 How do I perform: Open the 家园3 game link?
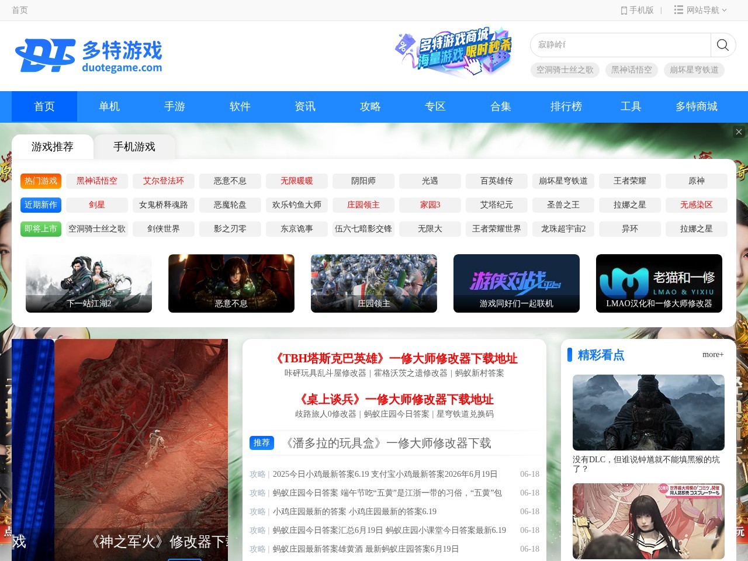(430, 205)
